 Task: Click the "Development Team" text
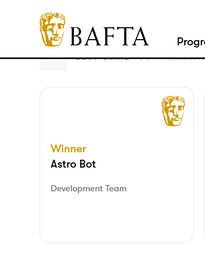tap(89, 189)
